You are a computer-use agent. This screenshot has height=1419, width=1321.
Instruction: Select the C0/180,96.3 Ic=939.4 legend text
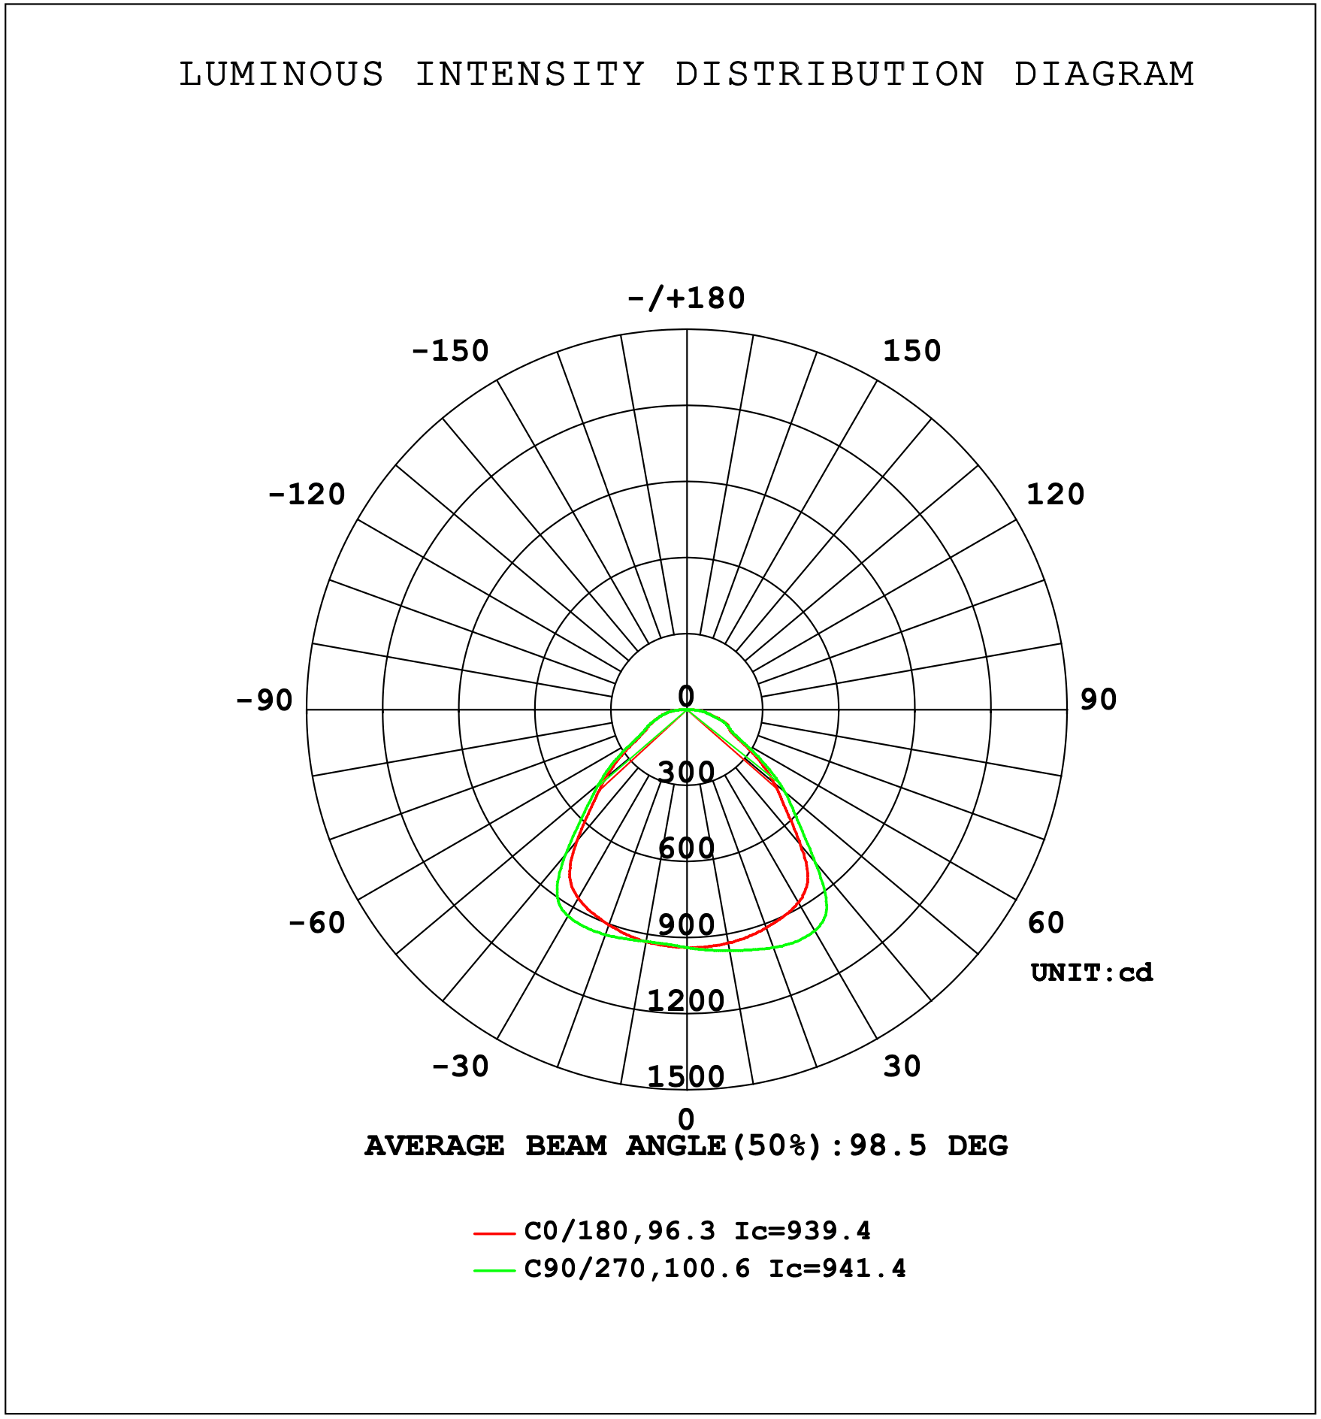[697, 1232]
